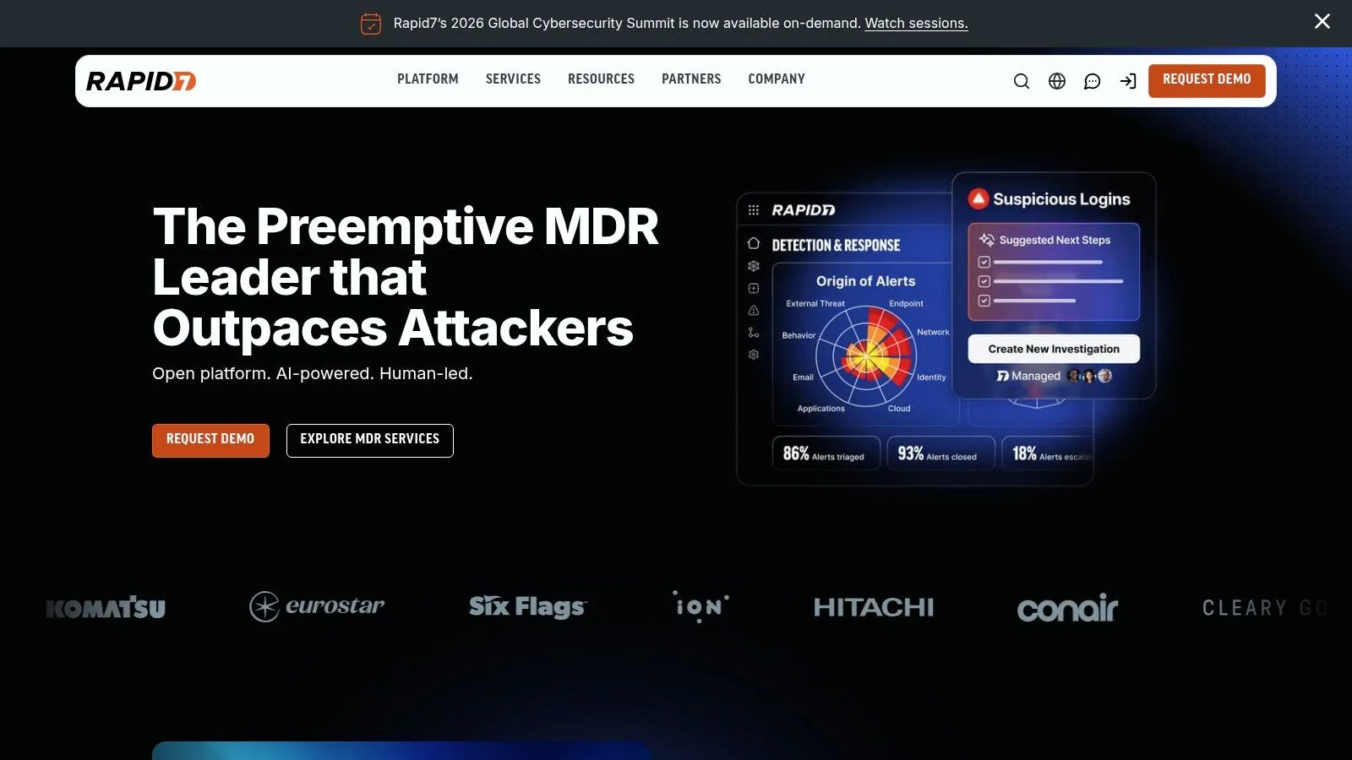The image size is (1352, 760).
Task: Click the orange Request Demo hero button
Action: click(210, 440)
